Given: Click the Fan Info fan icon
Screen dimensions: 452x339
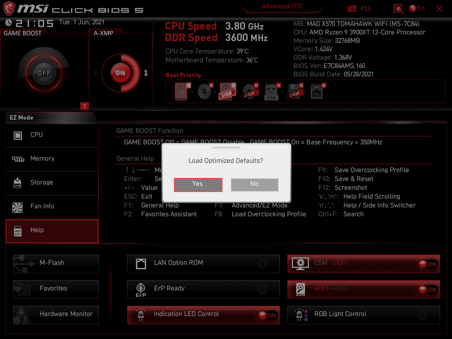Looking at the screenshot, I should tap(18, 207).
